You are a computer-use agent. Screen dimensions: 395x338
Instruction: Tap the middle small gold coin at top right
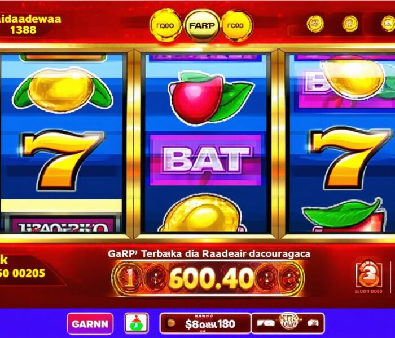(350, 24)
